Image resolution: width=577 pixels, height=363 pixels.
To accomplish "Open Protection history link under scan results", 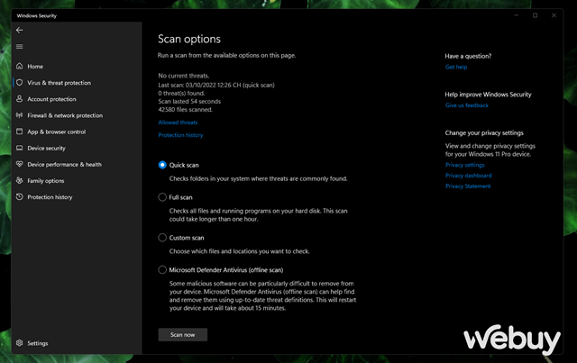I will tap(180, 135).
